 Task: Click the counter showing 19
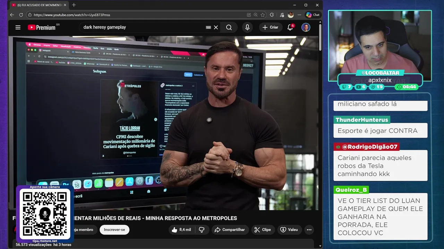tap(376, 87)
